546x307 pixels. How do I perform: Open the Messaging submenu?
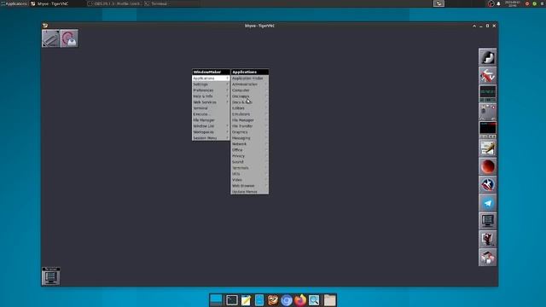click(249, 138)
